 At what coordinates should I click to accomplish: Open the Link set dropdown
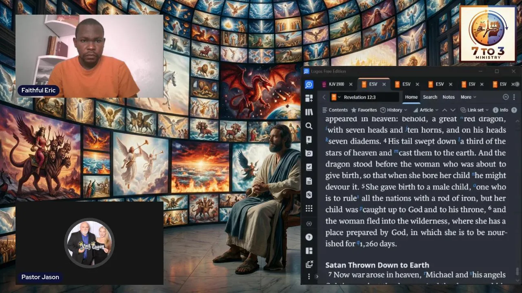tap(475, 110)
